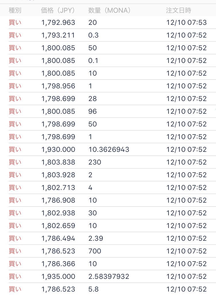Select the order priced 1,786.366
Viewport: 216px width, 295px height.
(x=112, y=264)
